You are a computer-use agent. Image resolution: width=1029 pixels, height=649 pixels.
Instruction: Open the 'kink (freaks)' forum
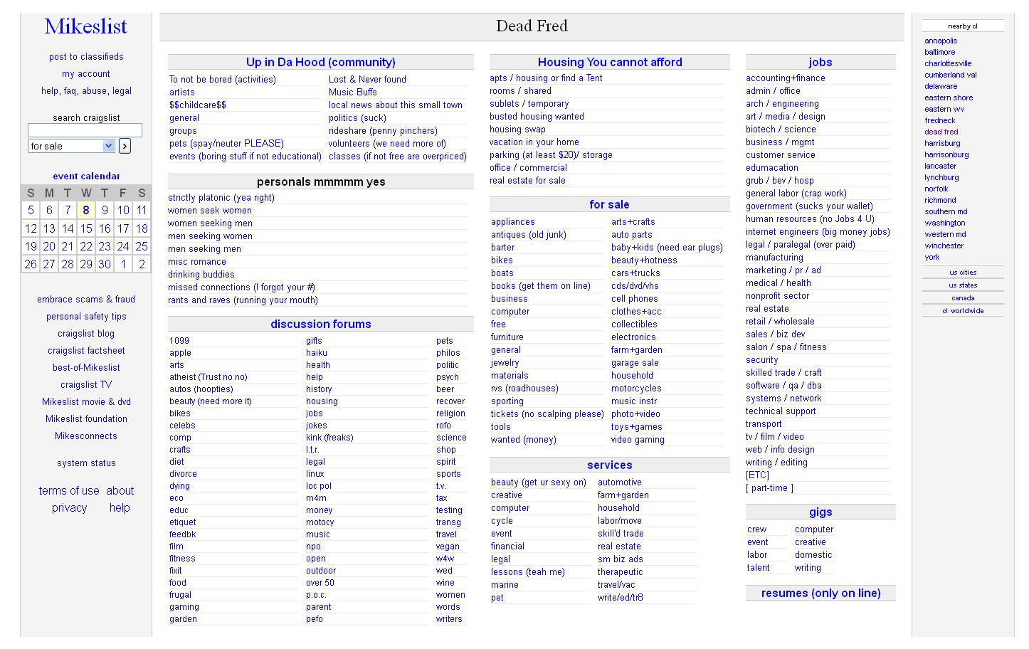pyautogui.click(x=329, y=438)
